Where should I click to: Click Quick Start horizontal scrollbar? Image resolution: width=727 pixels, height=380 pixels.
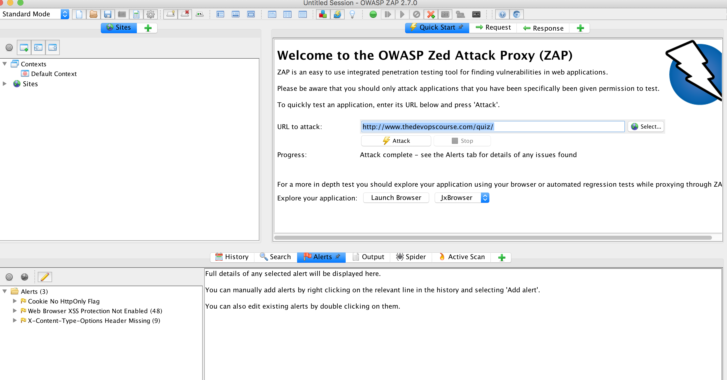tap(493, 238)
